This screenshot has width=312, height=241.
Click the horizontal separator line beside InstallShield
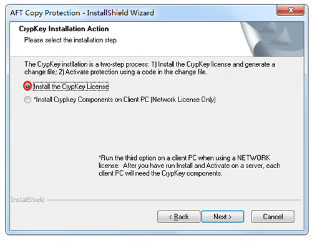174,200
